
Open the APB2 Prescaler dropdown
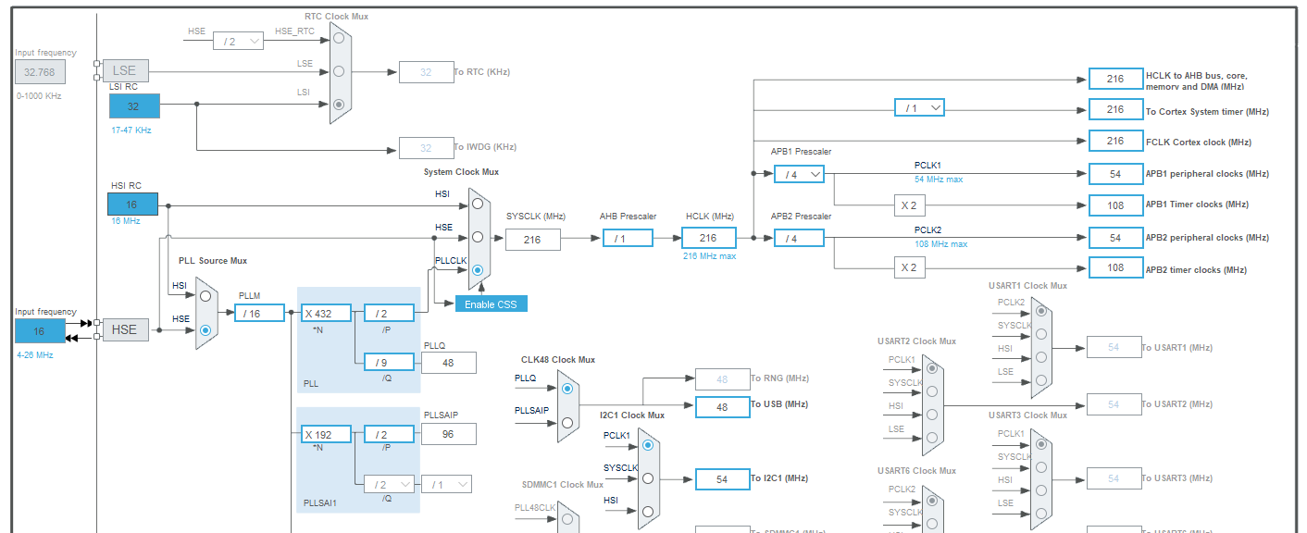[x=798, y=237]
